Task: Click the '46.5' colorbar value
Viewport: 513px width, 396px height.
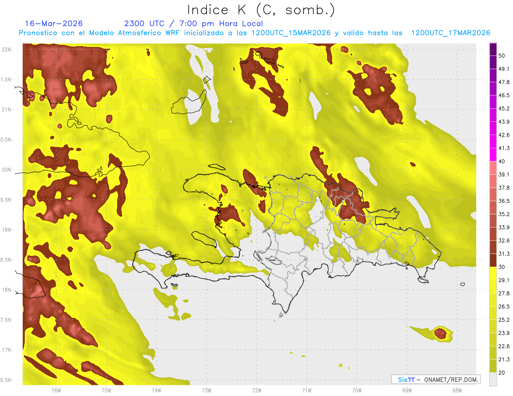Action: coord(504,95)
